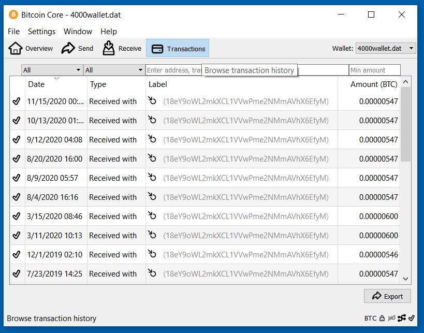Click the Transactions list icon

pyautogui.click(x=157, y=48)
